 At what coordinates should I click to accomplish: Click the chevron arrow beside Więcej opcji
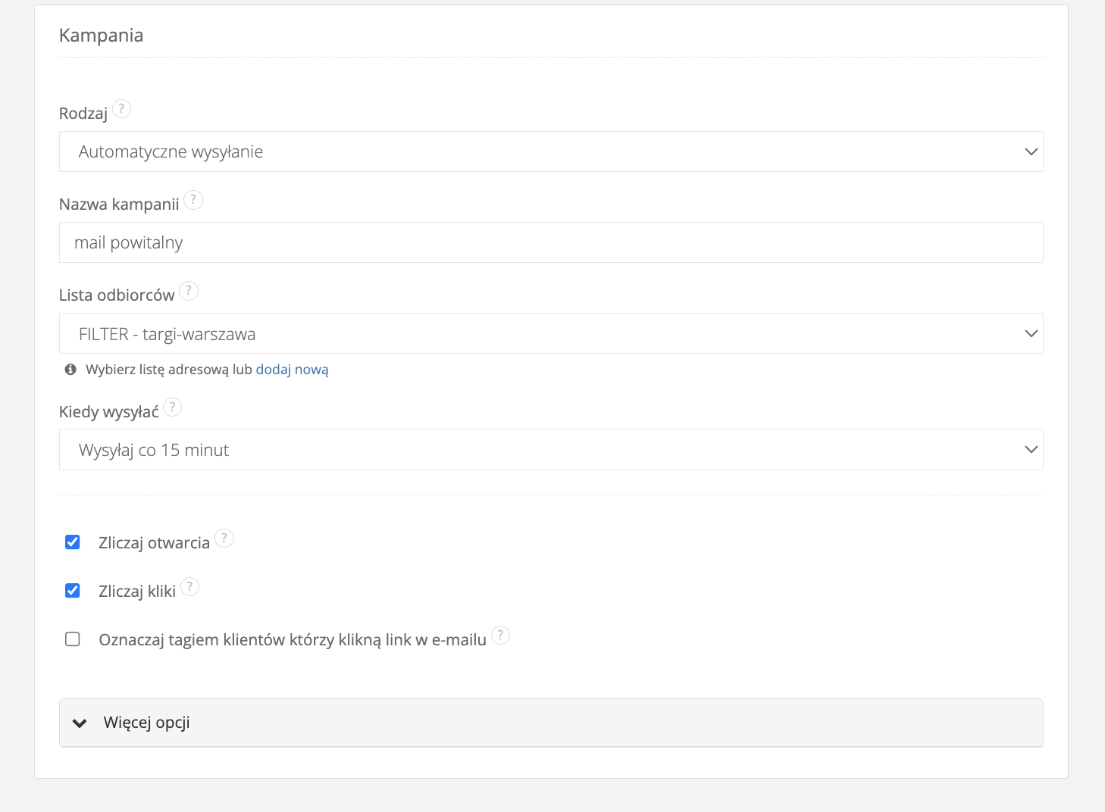point(80,723)
